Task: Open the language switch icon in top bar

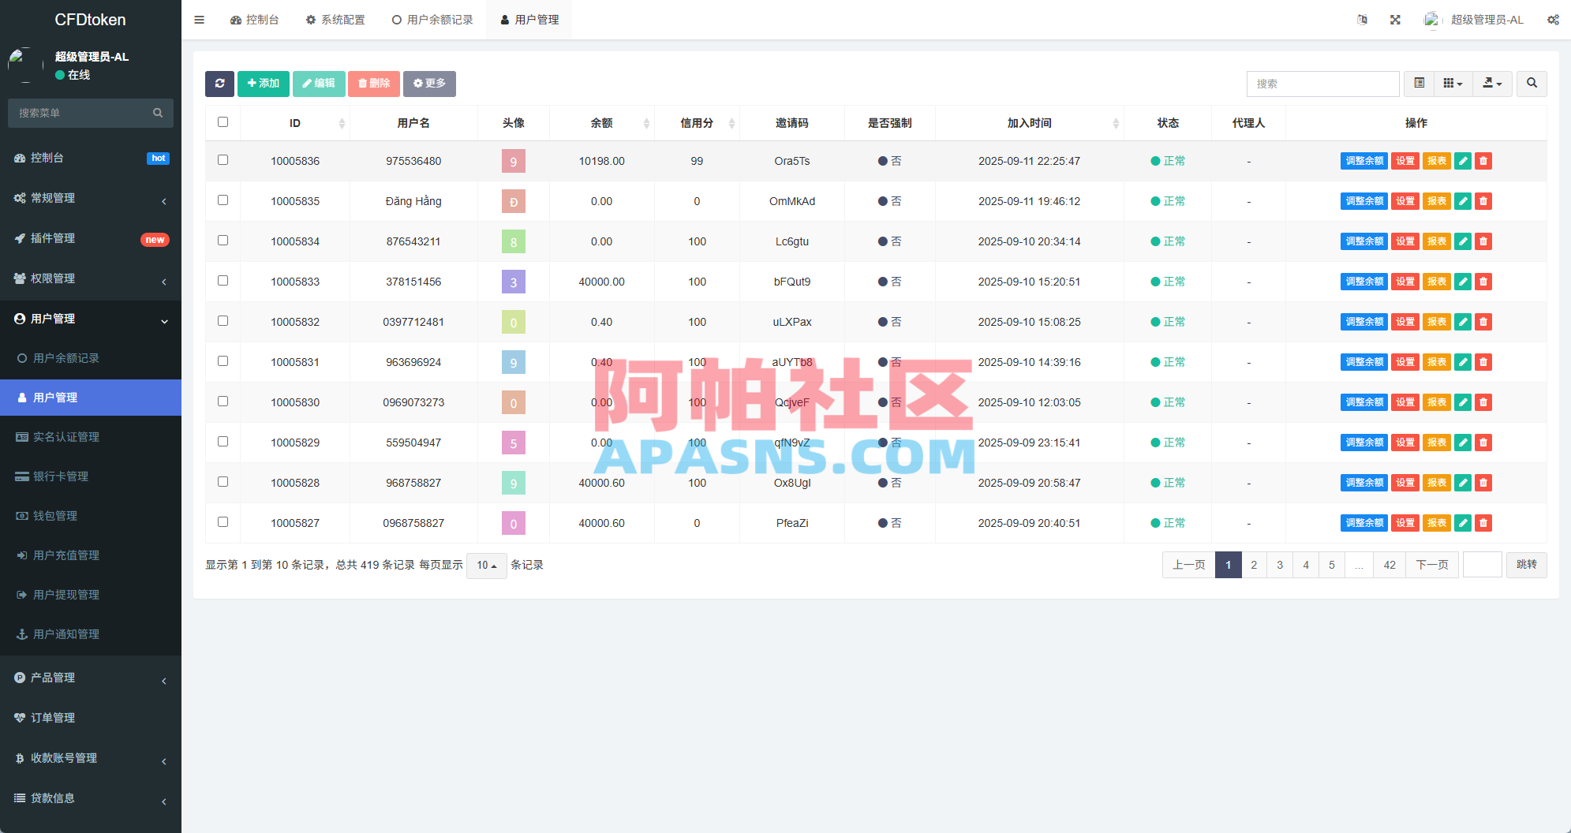Action: pyautogui.click(x=1362, y=20)
